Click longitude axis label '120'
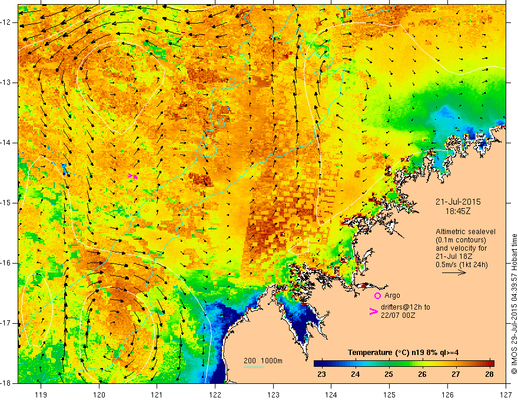This screenshot has height=401, width=518. pos(99,395)
